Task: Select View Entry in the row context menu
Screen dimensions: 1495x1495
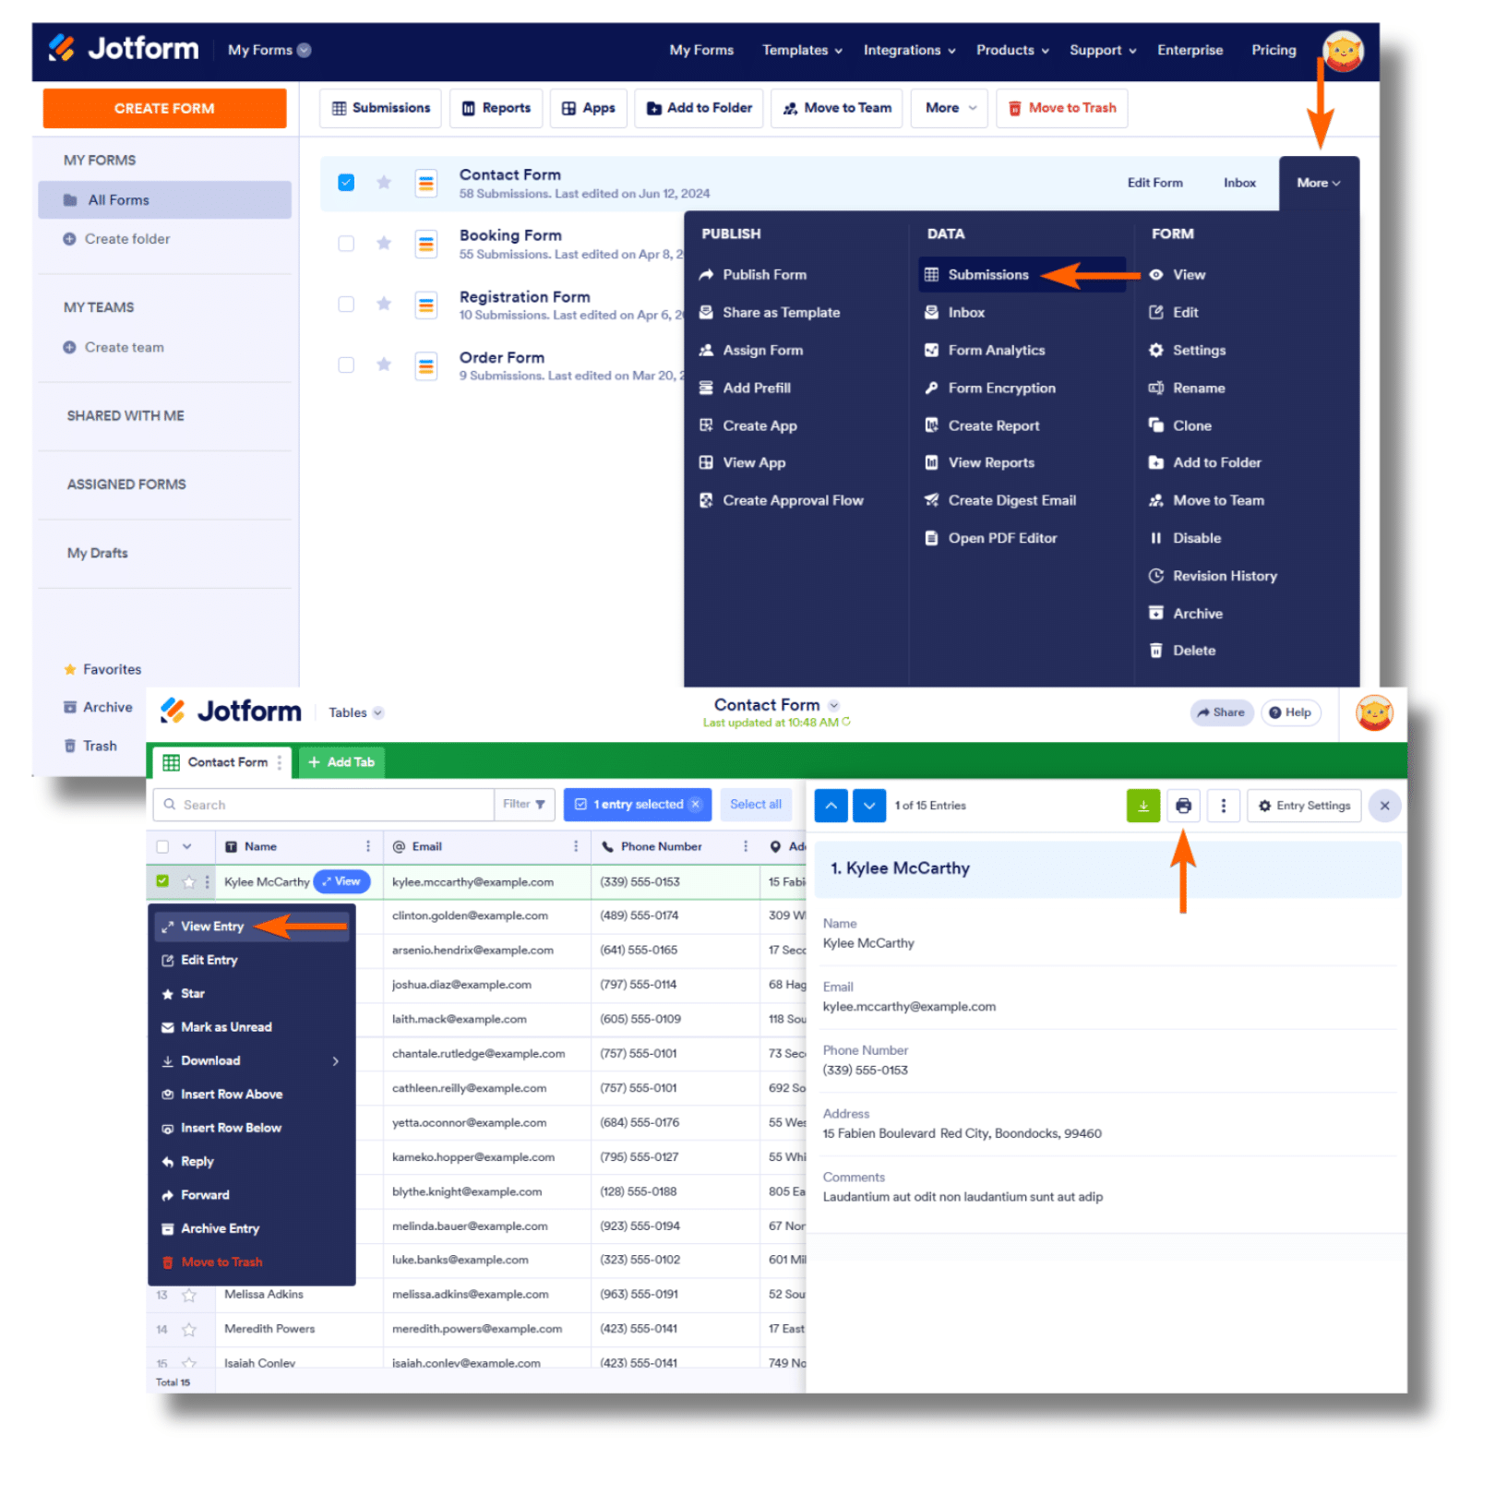Action: pos(251,927)
